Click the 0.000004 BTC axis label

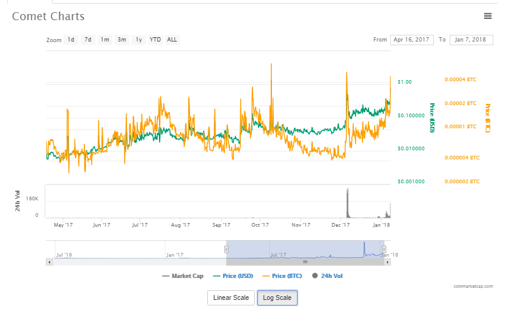pyautogui.click(x=462, y=158)
